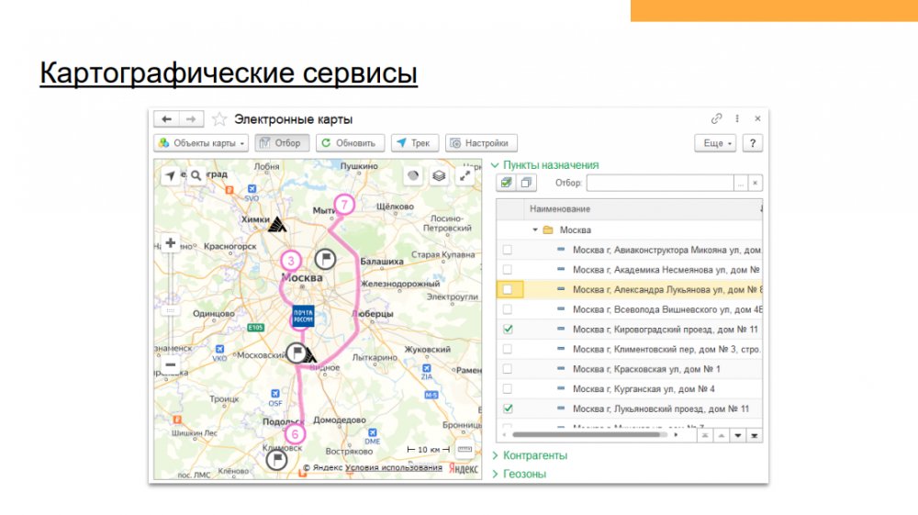Zoom in with the map plus button
This screenshot has width=918, height=515.
click(170, 244)
